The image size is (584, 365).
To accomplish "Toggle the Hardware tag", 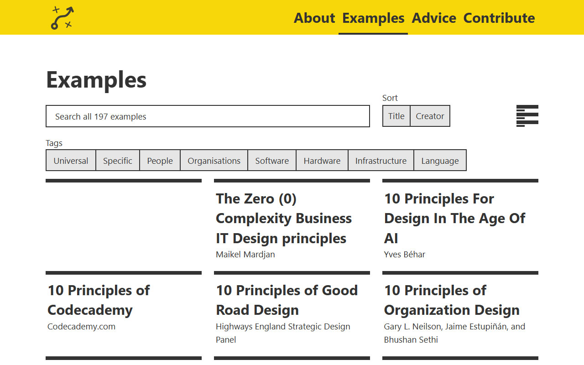I will [322, 160].
